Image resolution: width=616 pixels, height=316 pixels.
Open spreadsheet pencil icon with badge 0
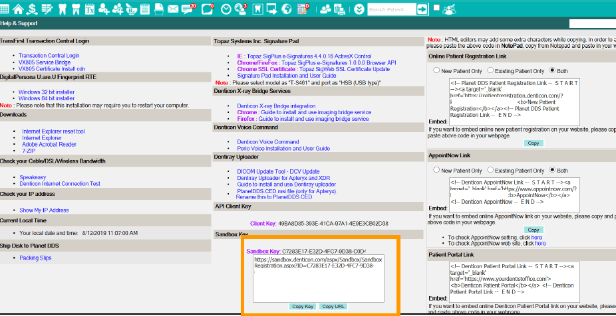point(303,9)
